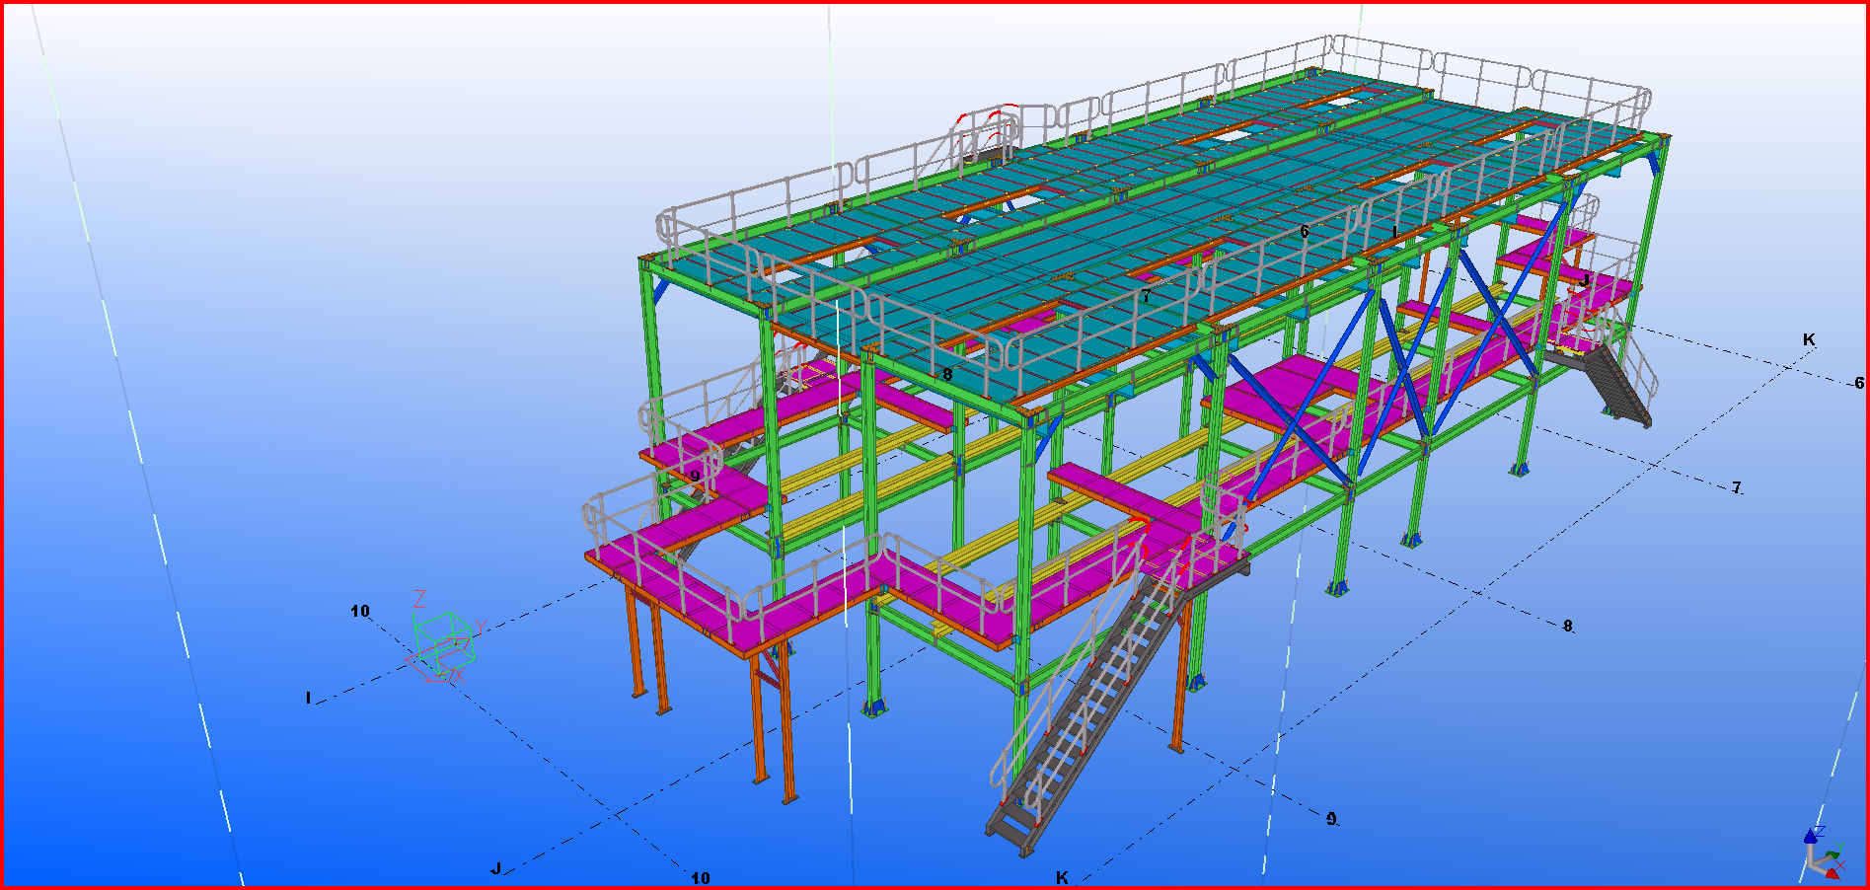
Task: Click grid label 10 at bottom edge
Action: 700,877
